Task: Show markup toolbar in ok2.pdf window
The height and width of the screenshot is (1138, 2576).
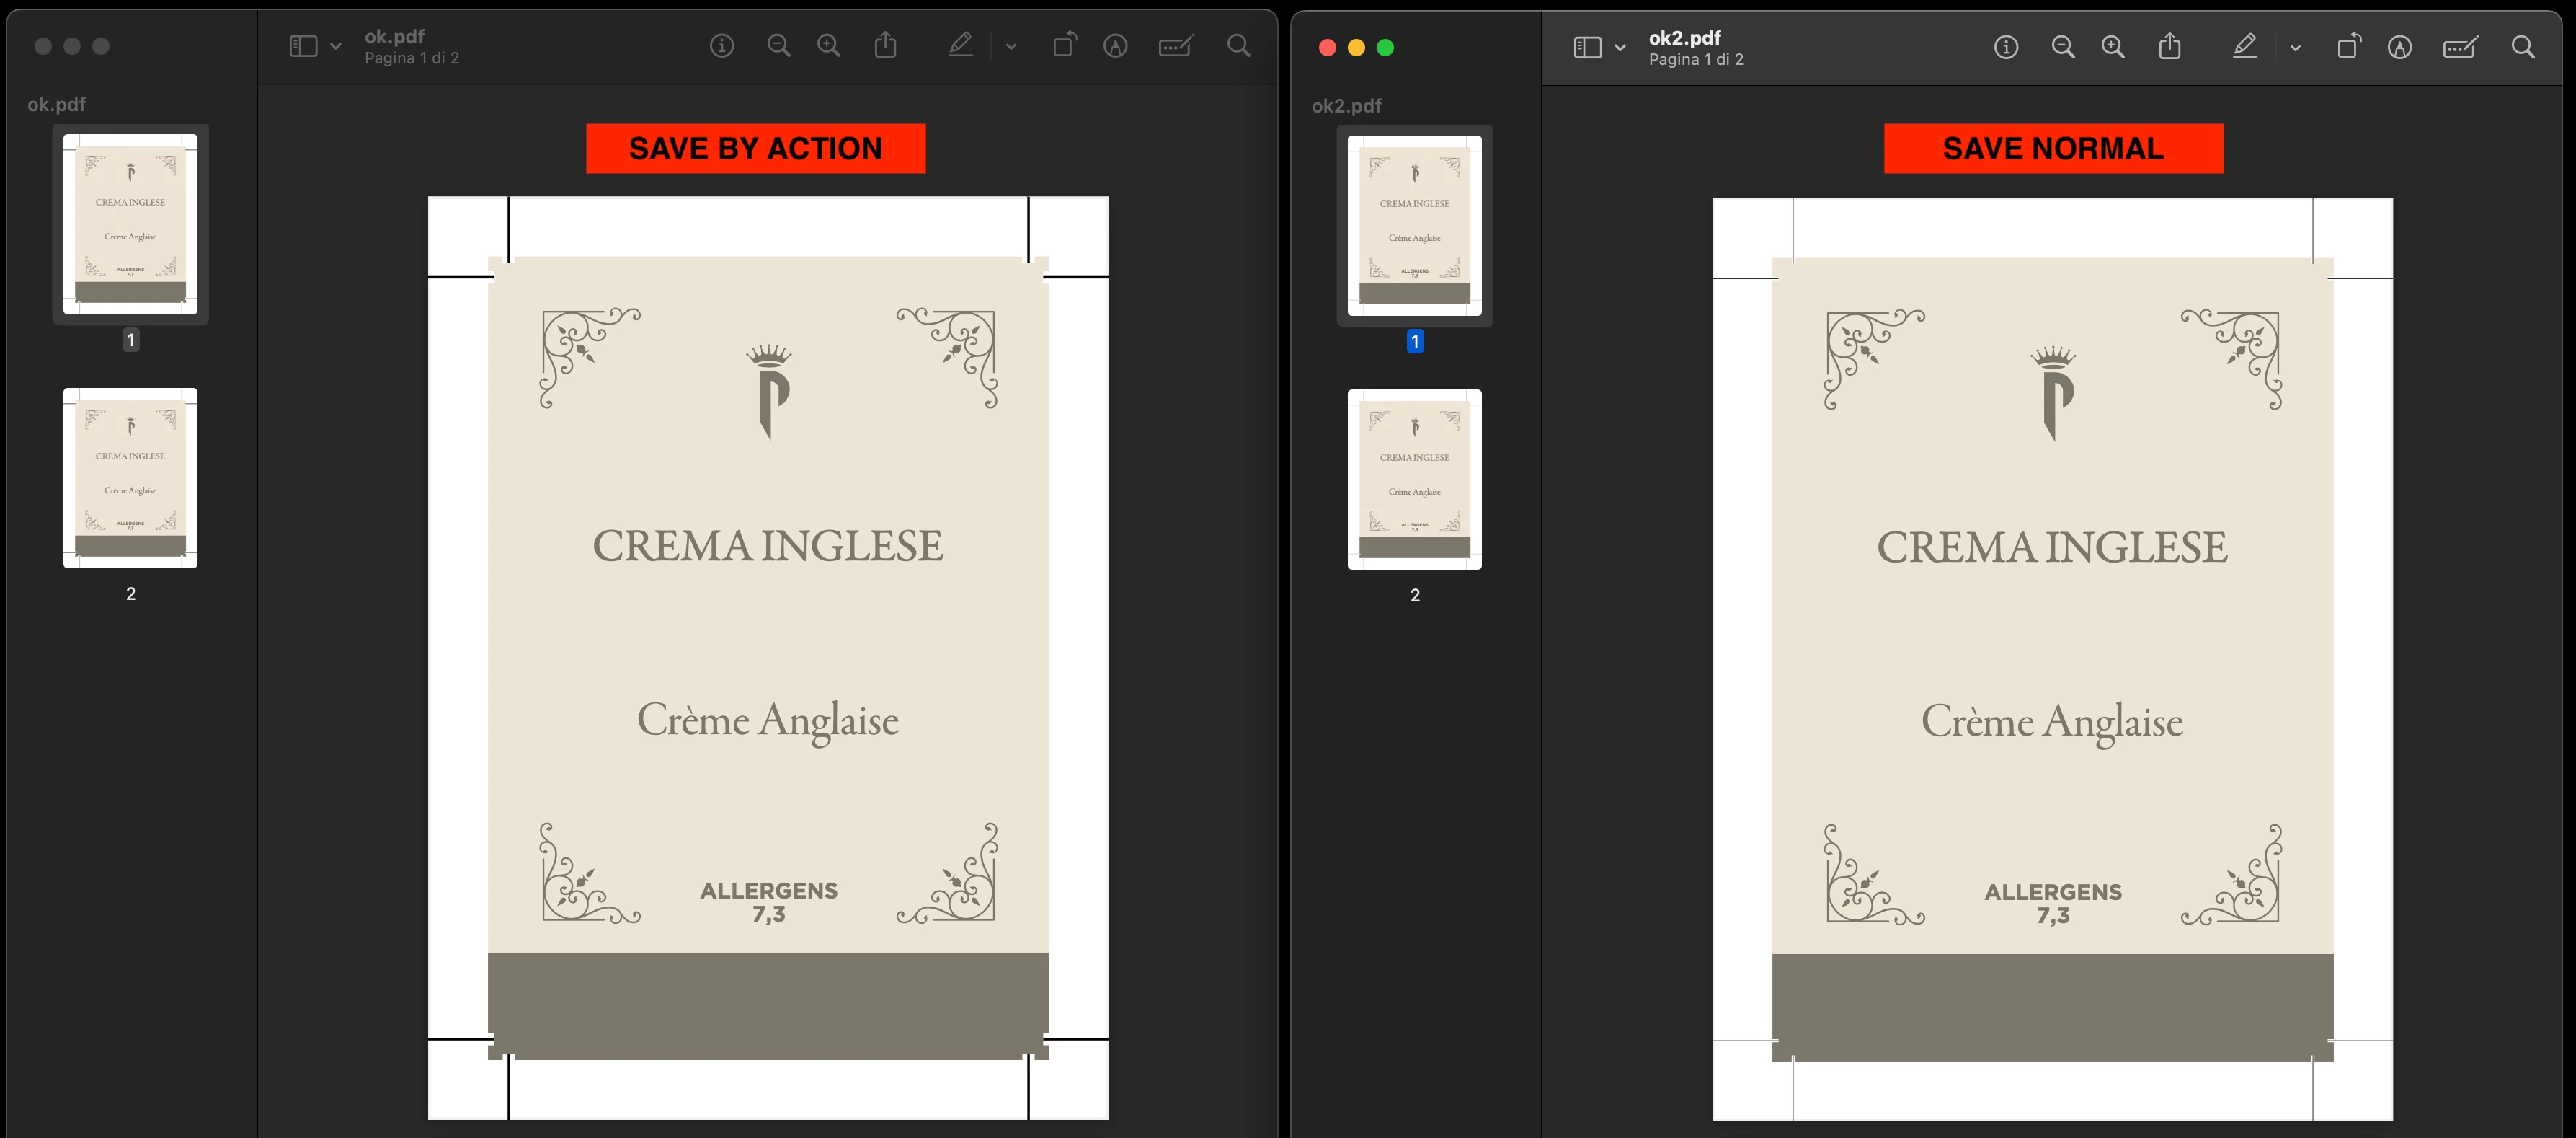Action: click(x=2399, y=47)
